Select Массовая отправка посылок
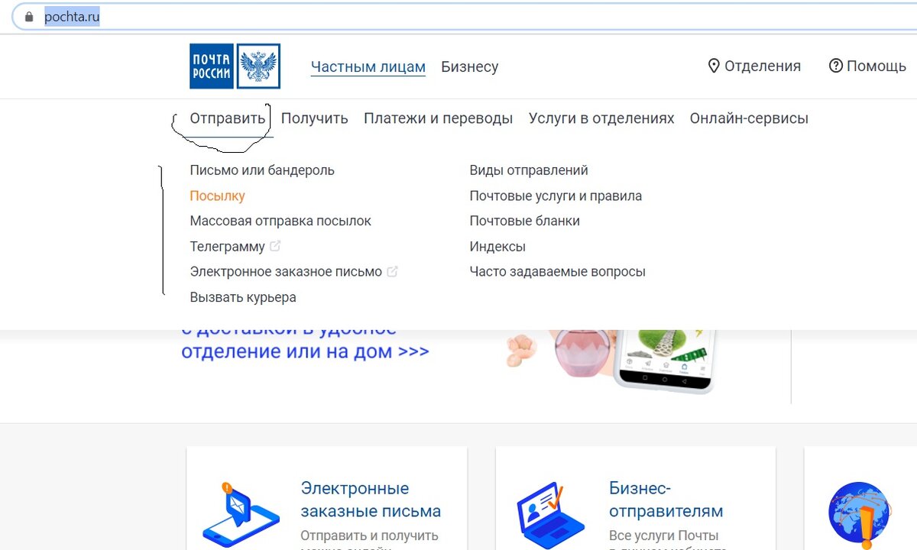The image size is (917, 550). [x=280, y=221]
